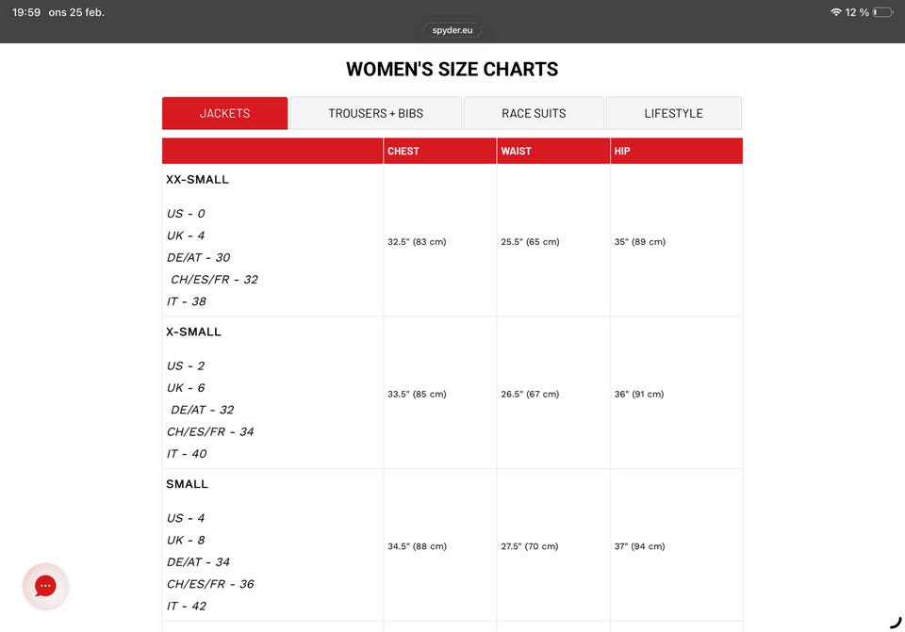Tap the spyder.eu address bar
The width and height of the screenshot is (905, 632).
(x=452, y=30)
